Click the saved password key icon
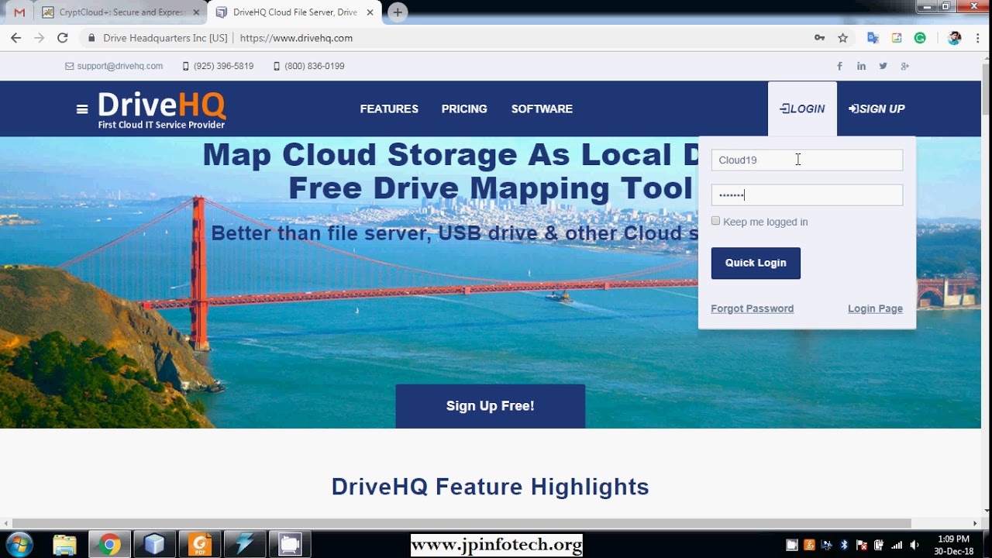This screenshot has width=992, height=558. (819, 38)
